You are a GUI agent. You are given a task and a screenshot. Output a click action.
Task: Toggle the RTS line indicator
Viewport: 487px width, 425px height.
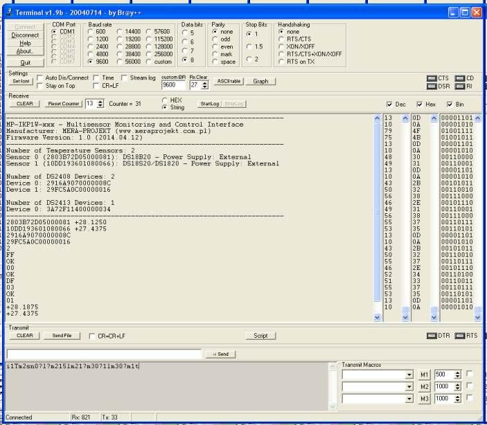tap(460, 336)
